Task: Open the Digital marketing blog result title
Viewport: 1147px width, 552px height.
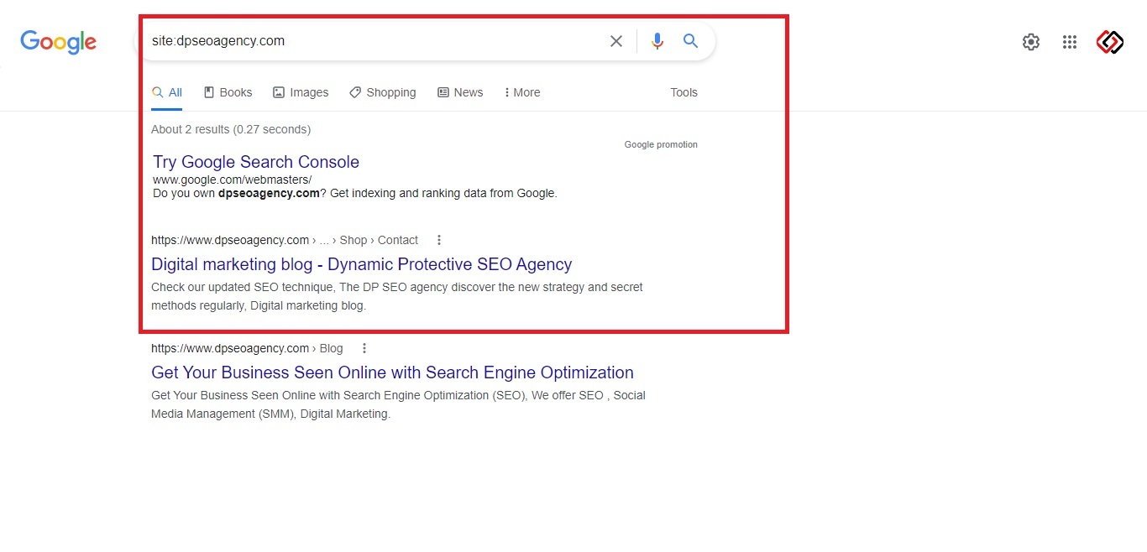Action: [x=362, y=264]
